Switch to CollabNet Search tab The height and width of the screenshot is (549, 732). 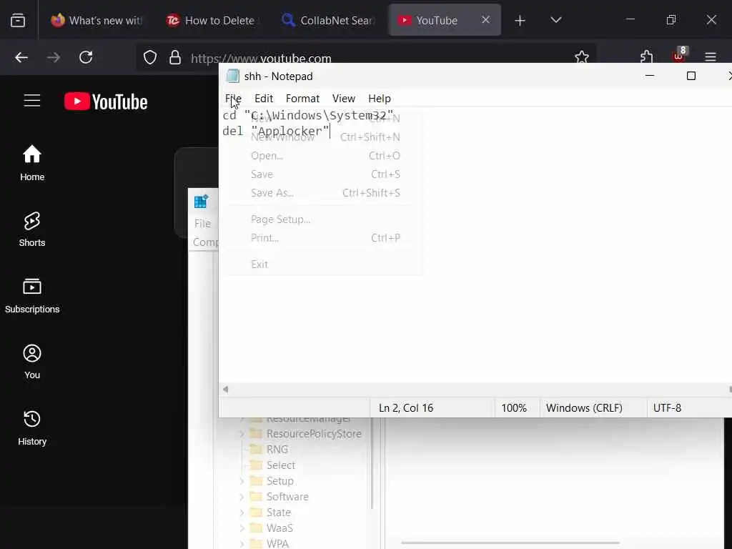(x=328, y=20)
